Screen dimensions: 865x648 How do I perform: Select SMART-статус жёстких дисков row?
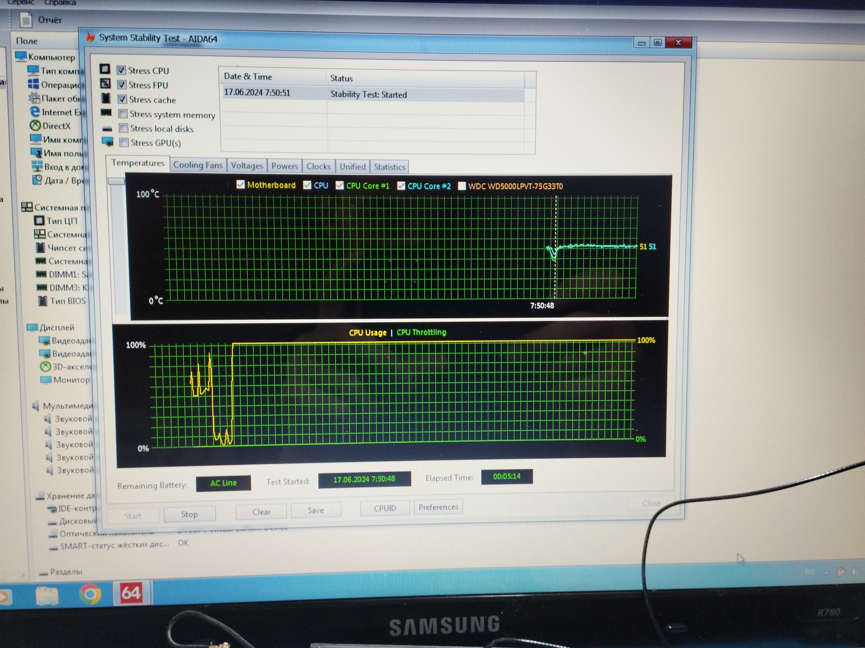point(115,545)
